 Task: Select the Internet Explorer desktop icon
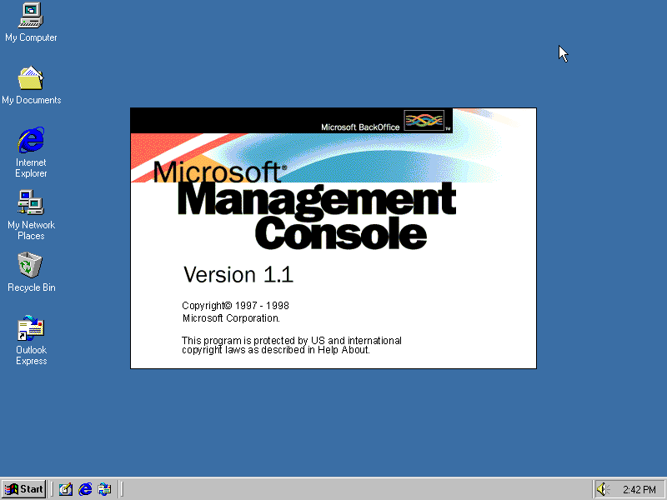[31, 140]
